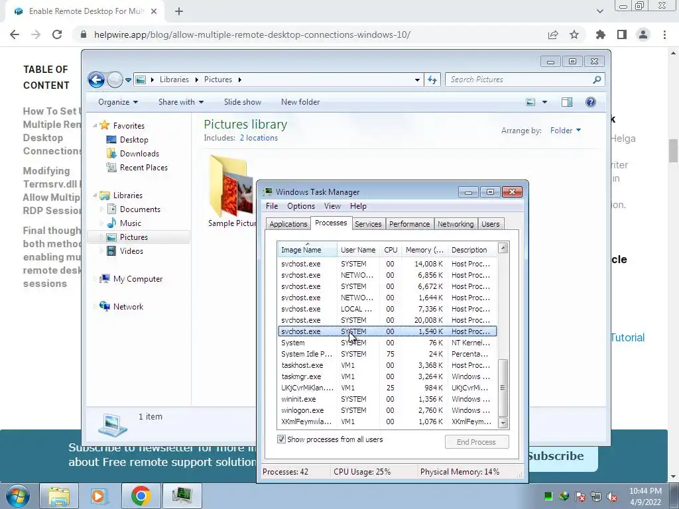
Task: Click the Slide show button
Action: [x=243, y=102]
